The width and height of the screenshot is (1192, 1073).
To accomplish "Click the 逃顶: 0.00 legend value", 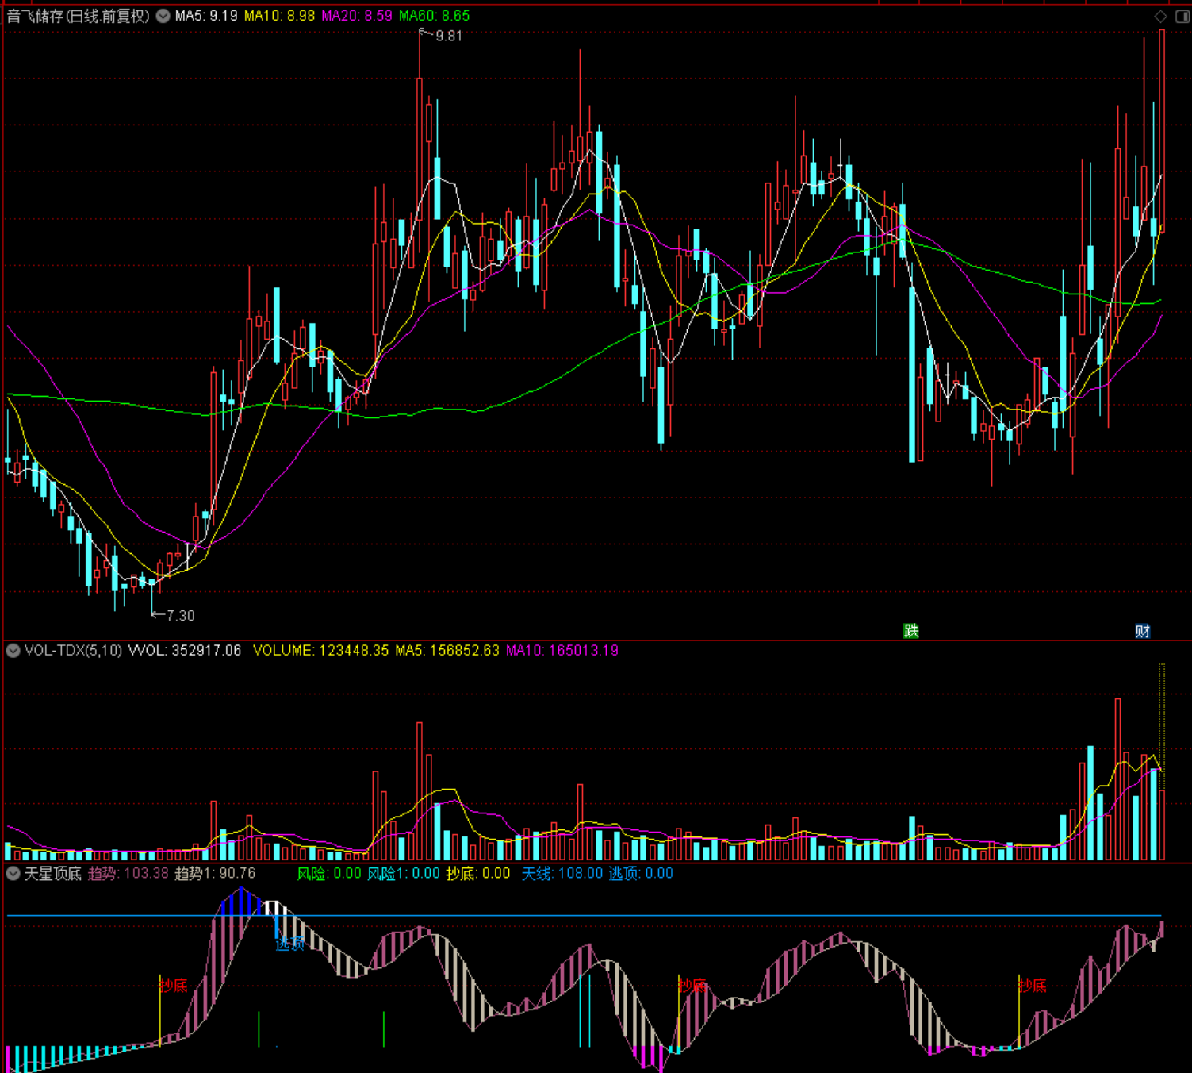I will (x=641, y=874).
